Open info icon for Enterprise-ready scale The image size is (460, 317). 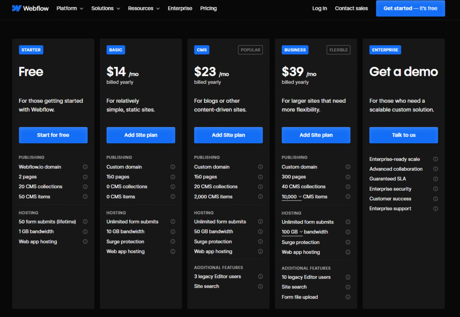click(x=435, y=159)
